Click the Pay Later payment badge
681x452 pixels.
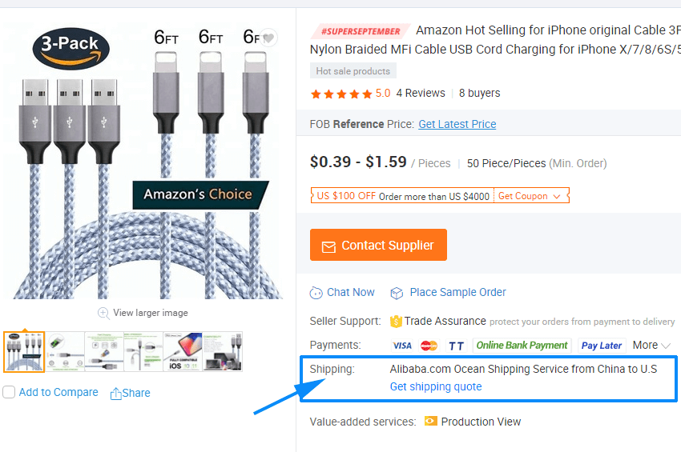602,346
